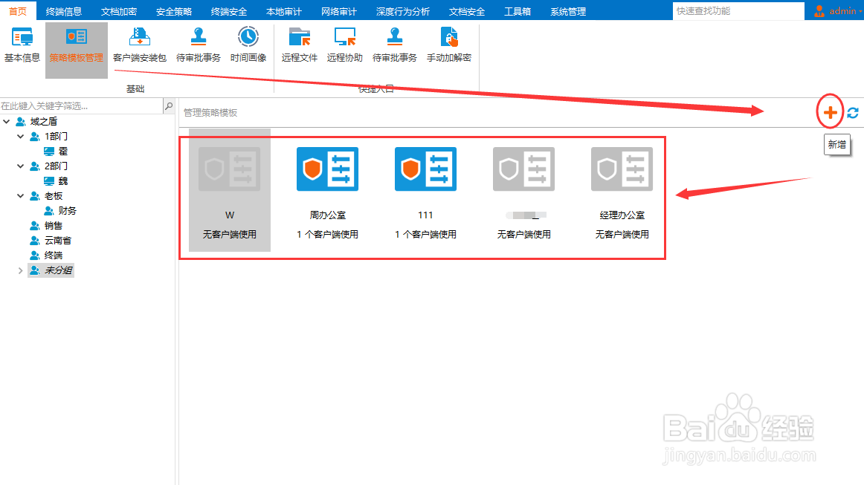Image resolution: width=864 pixels, height=485 pixels.
Task: Collapse the 1部门 group
Action: click(x=21, y=136)
